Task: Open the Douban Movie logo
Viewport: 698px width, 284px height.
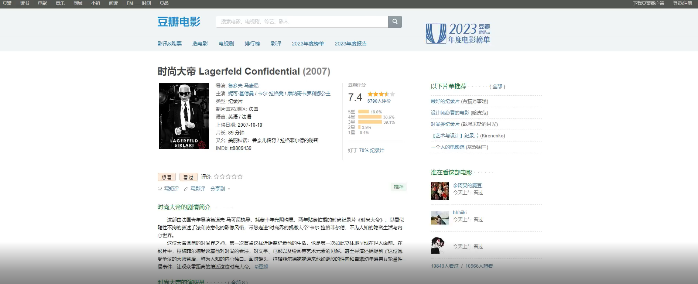Action: coord(179,21)
